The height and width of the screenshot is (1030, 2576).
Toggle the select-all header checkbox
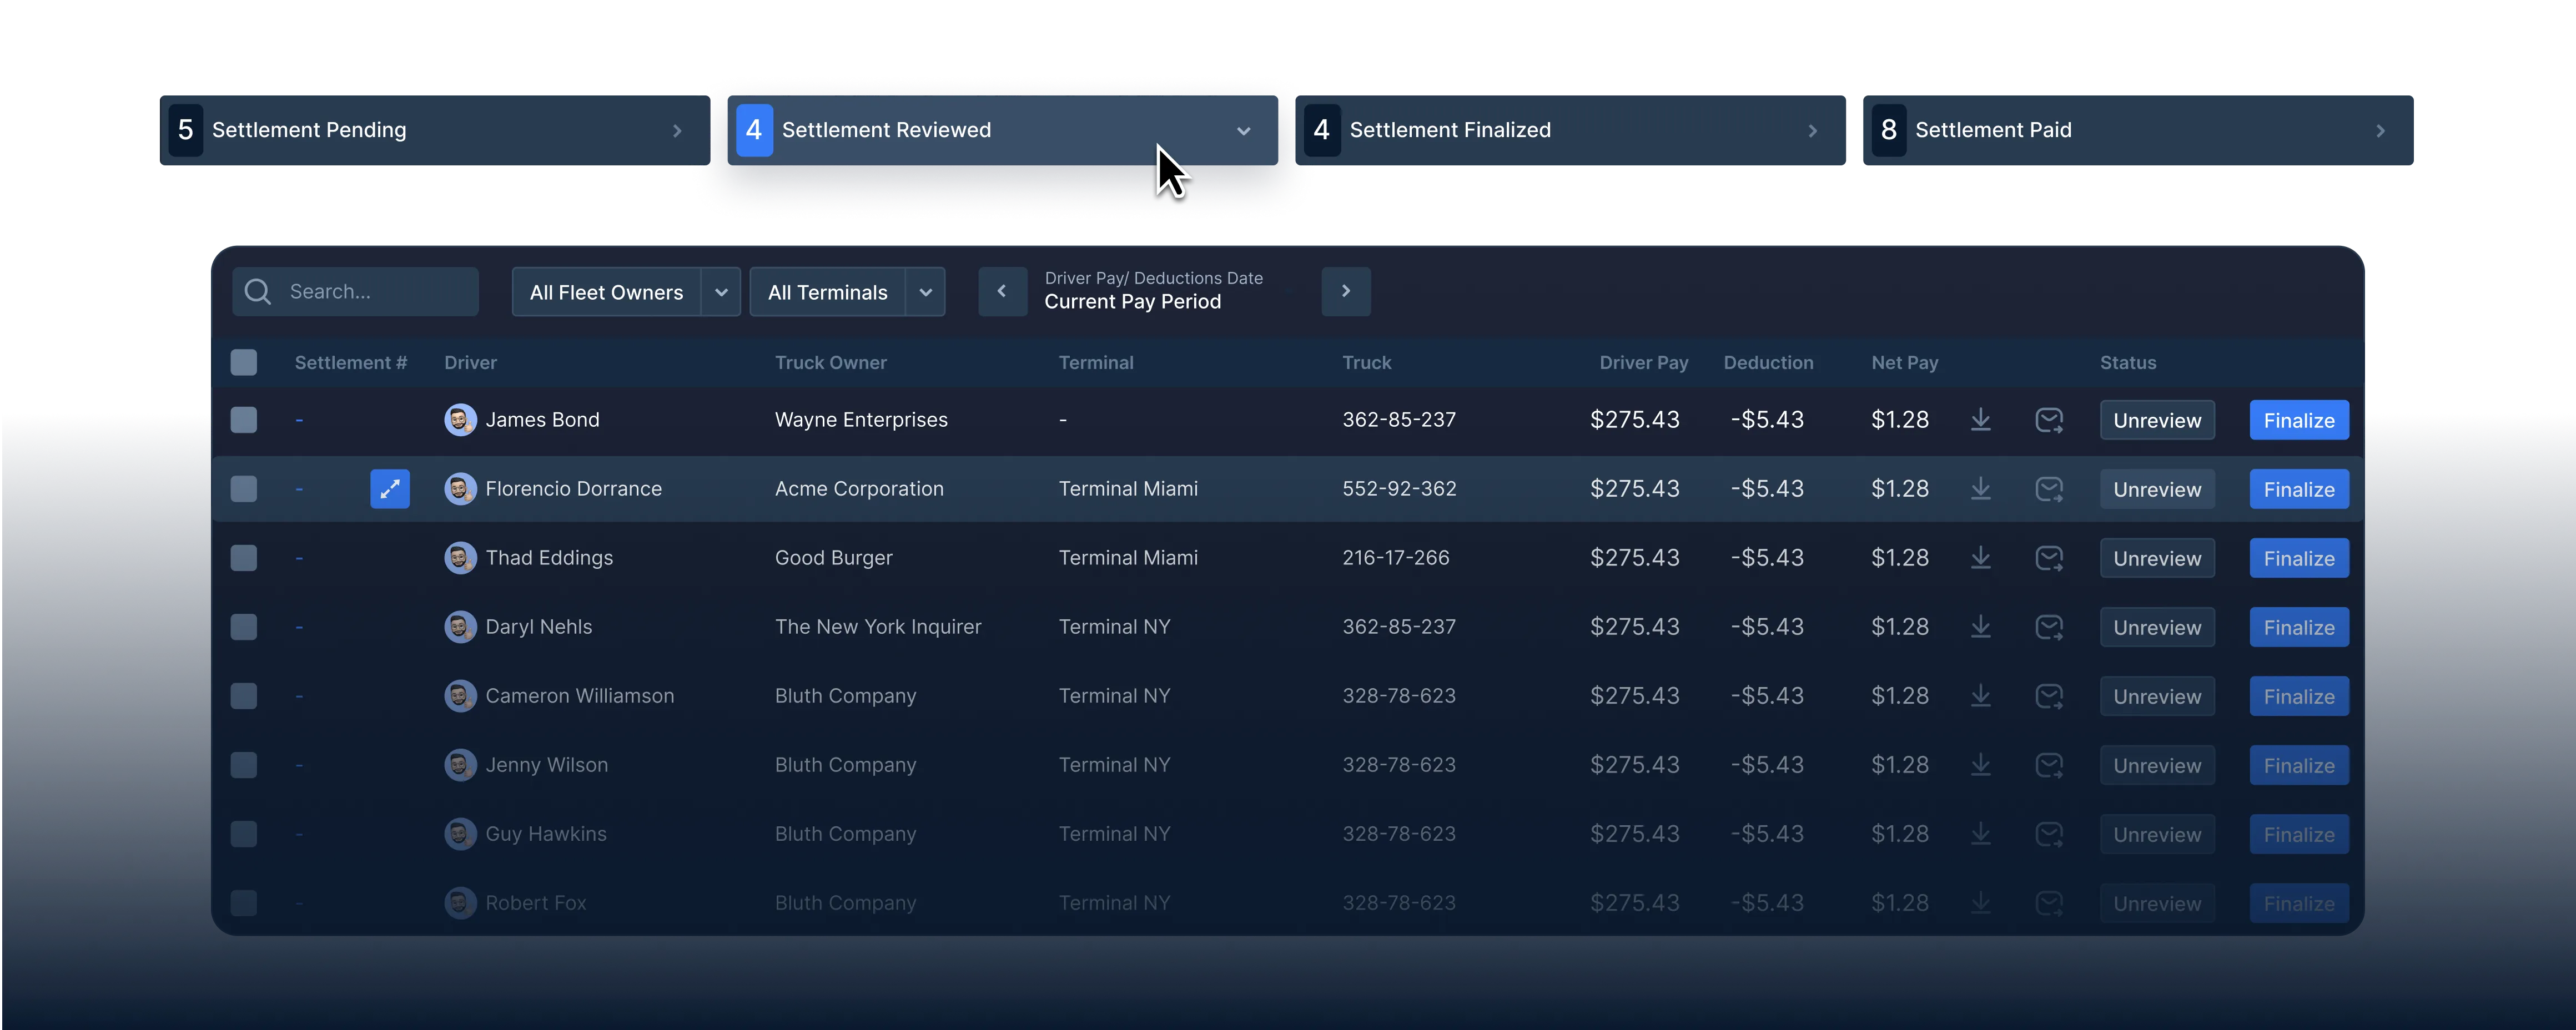[x=244, y=362]
